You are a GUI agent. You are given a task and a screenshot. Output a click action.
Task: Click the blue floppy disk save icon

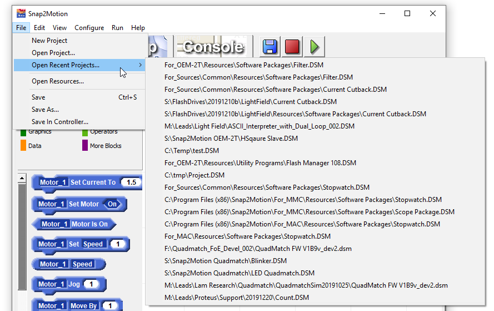[x=270, y=47]
